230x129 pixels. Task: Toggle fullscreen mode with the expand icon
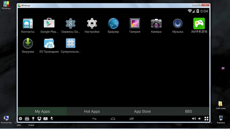pyautogui.click(x=206, y=119)
